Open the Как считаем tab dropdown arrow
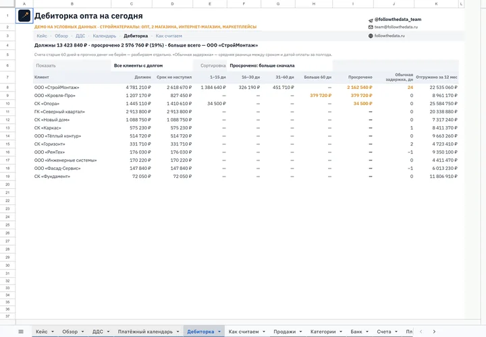 point(264,332)
